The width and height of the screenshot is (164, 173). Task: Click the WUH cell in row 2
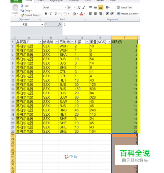[66, 46]
